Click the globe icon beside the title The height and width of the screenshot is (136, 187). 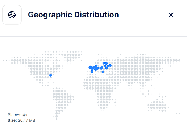(12, 15)
